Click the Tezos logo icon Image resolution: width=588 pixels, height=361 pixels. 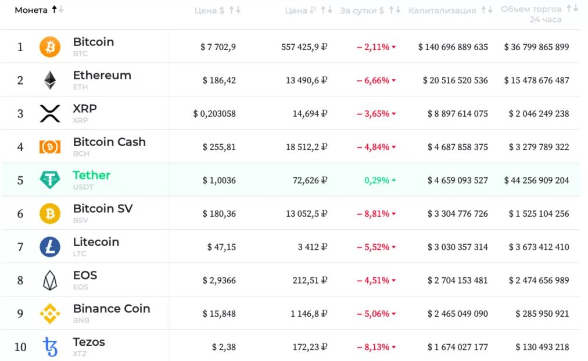(x=50, y=347)
